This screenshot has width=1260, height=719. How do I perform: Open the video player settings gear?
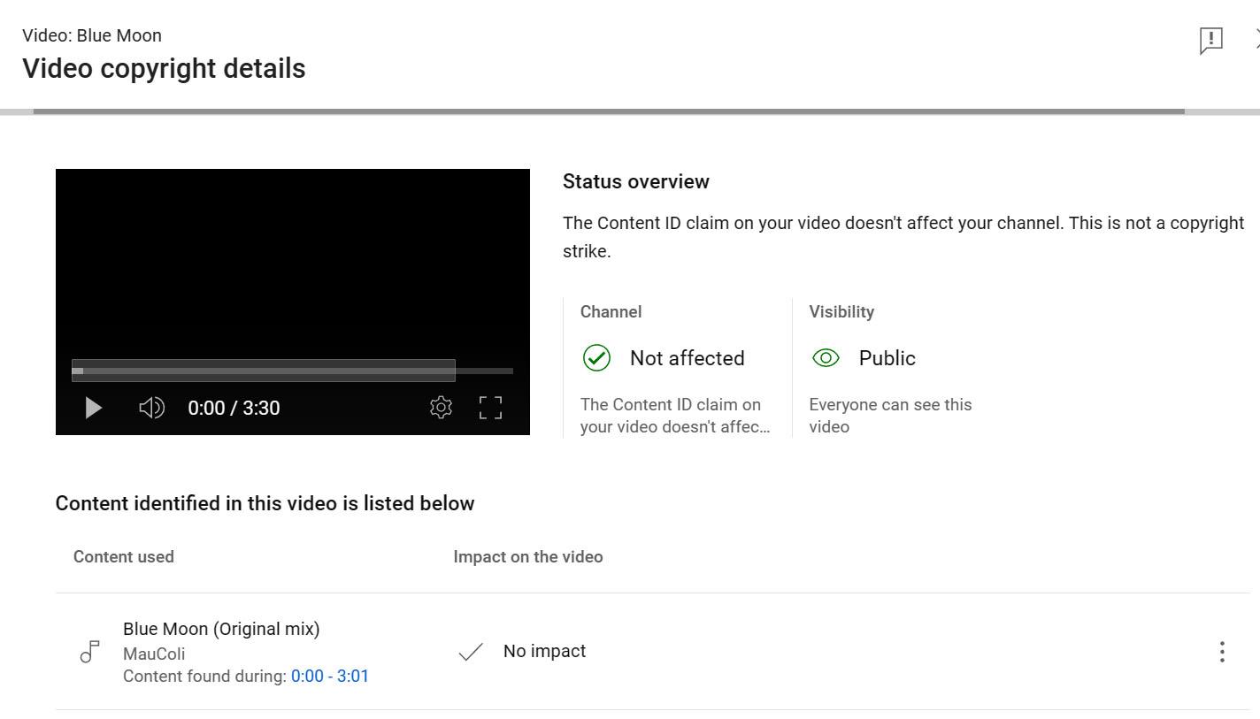[x=441, y=407]
